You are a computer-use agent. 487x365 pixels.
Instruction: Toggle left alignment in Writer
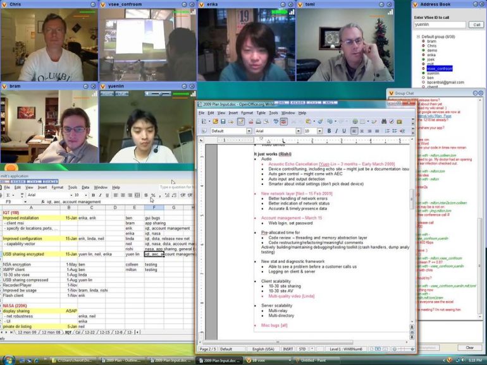pyautogui.click(x=354, y=131)
